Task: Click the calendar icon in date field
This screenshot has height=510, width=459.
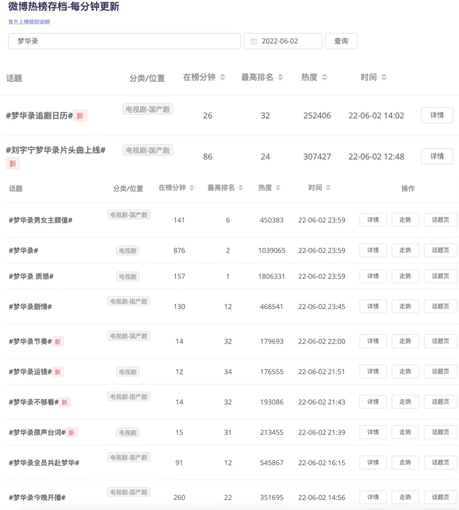Action: [254, 42]
